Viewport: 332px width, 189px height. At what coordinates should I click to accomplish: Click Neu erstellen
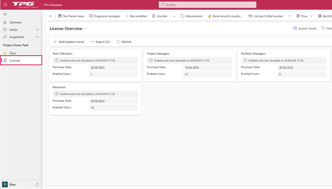(x=136, y=16)
